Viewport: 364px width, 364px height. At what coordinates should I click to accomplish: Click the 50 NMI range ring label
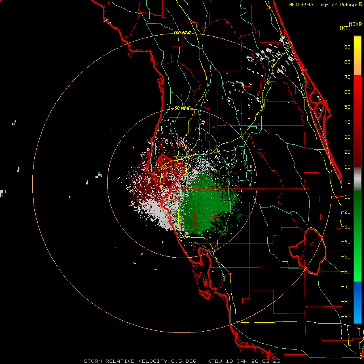pos(182,108)
